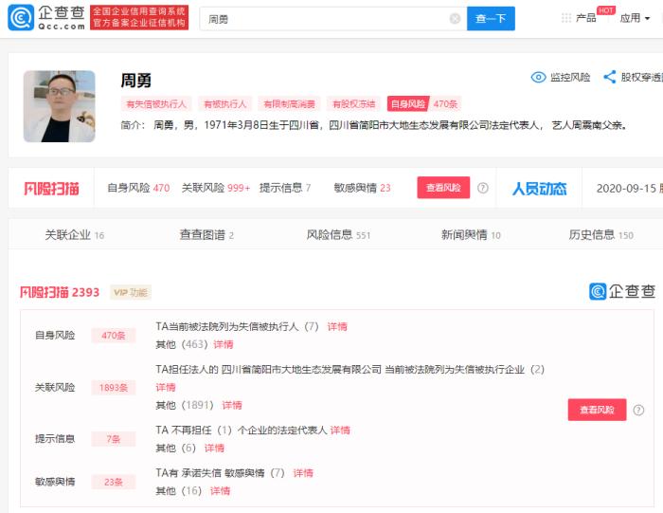Open 详情 link for 失信被执行人 (7)

tap(337, 326)
